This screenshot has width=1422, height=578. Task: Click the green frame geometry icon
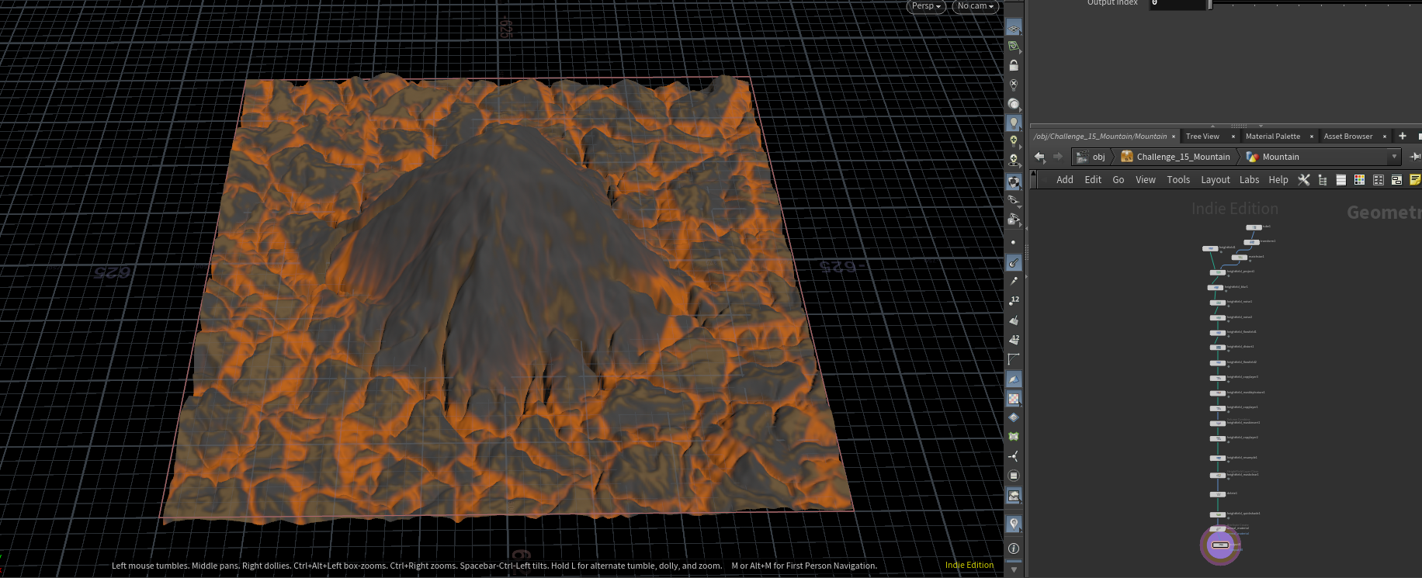1014,437
